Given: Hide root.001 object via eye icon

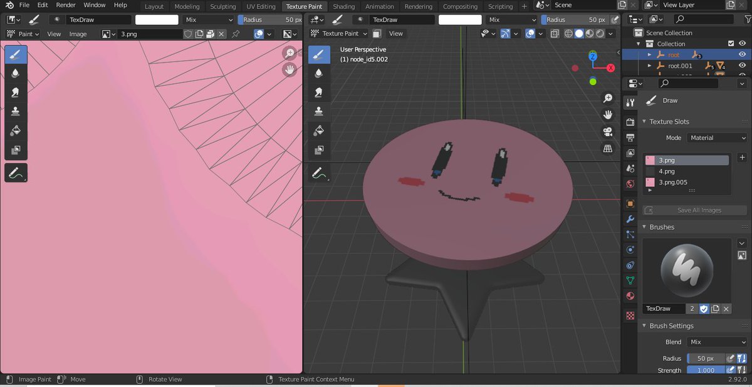Looking at the screenshot, I should (x=743, y=66).
